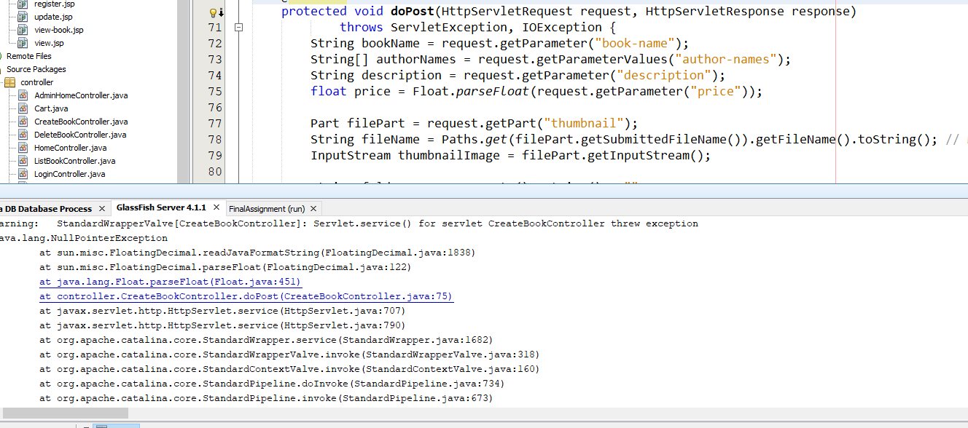The image size is (968, 428).
Task: Select the Source Packages node
Action: [36, 69]
